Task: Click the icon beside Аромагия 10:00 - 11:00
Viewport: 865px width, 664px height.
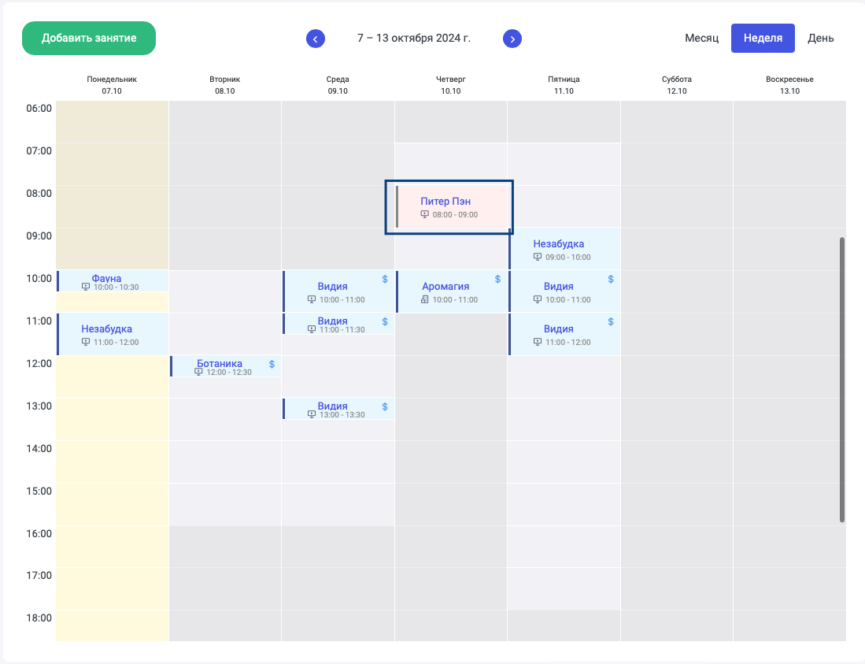Action: click(x=425, y=299)
